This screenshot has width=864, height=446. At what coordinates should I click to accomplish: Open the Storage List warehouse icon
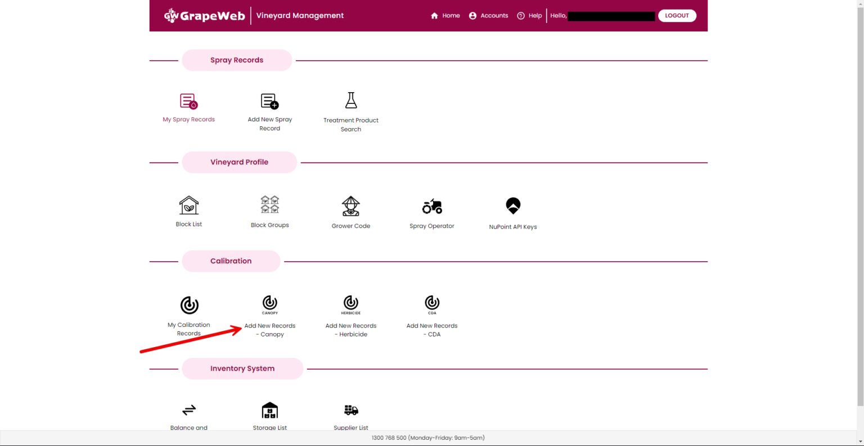[x=270, y=410]
